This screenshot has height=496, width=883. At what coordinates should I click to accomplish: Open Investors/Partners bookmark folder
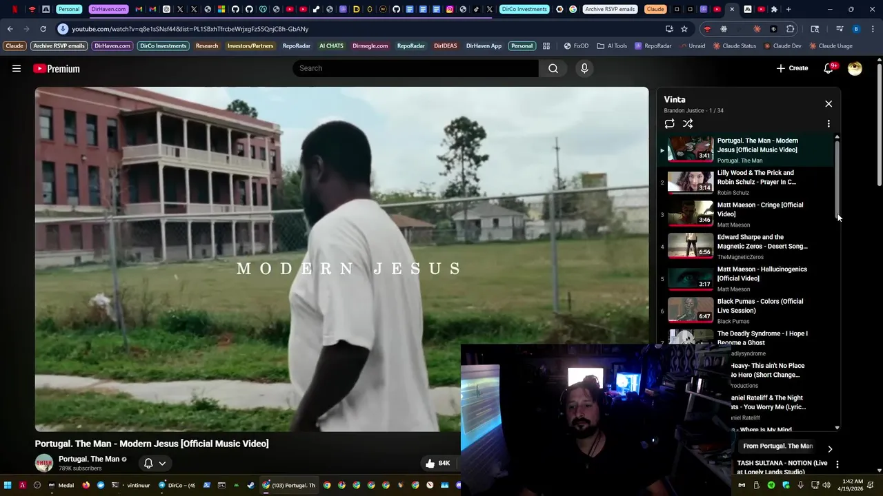(250, 46)
